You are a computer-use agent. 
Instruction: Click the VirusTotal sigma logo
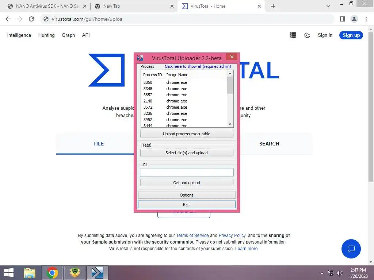point(107,70)
